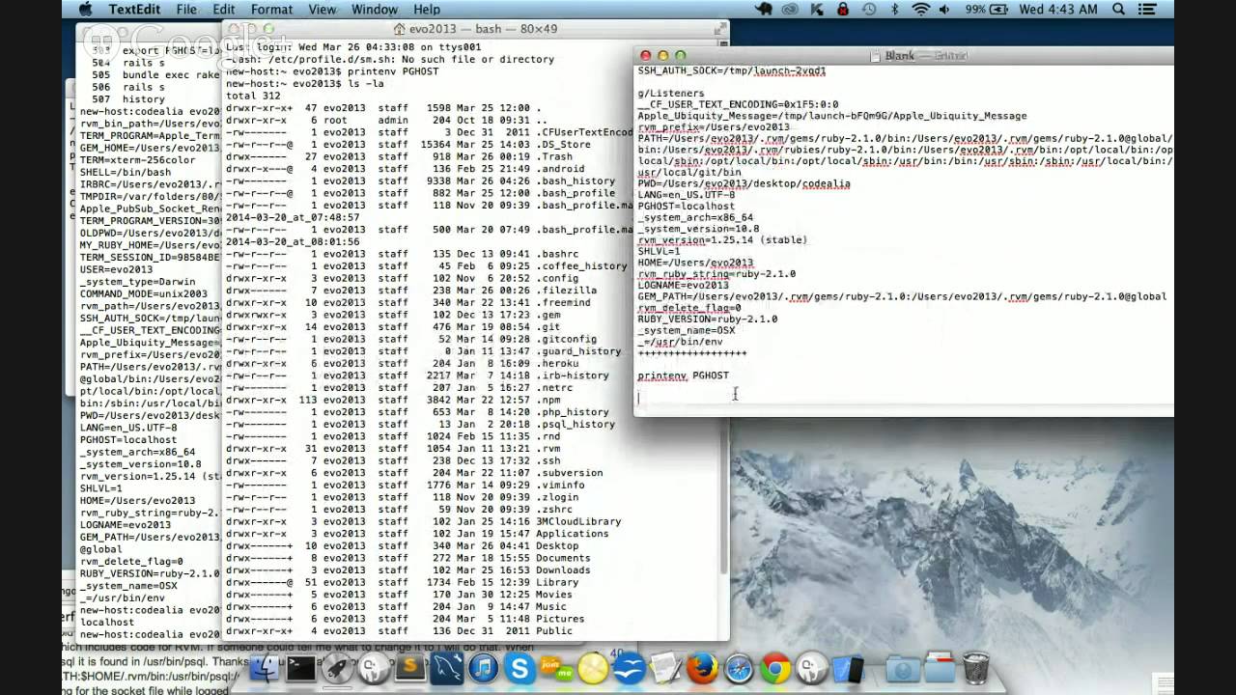The height and width of the screenshot is (695, 1236).
Task: Click the Evernote elephant menu bar icon
Action: coord(763,9)
